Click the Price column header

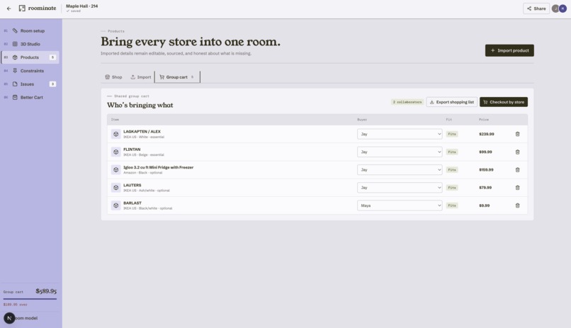(x=484, y=120)
